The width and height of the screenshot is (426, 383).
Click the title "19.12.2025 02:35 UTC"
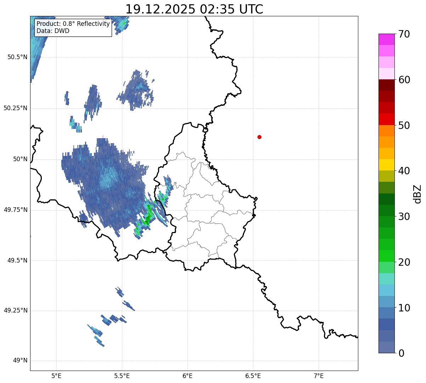pos(194,9)
